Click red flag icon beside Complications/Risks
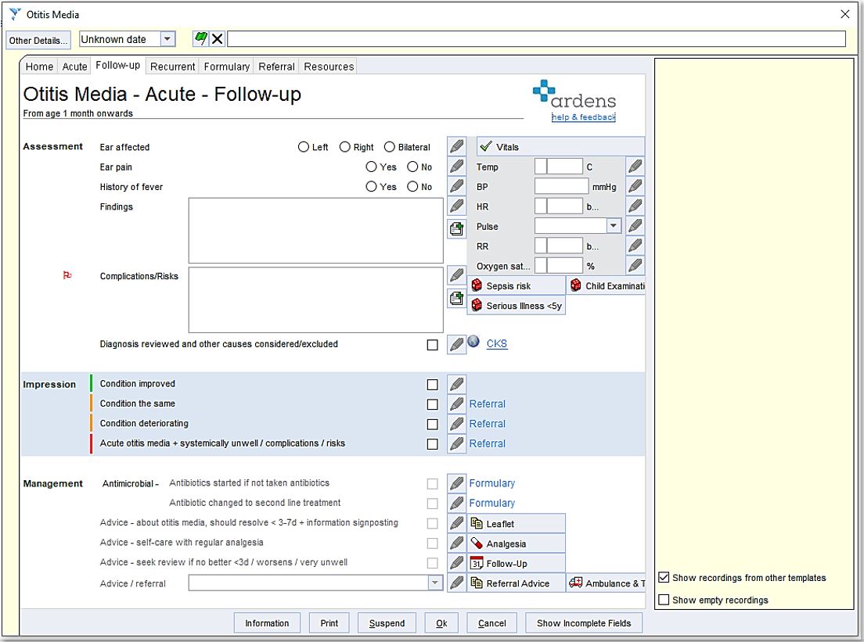Image resolution: width=864 pixels, height=642 pixels. pos(67,275)
